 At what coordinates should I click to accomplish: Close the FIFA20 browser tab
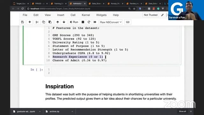pos(47,4)
